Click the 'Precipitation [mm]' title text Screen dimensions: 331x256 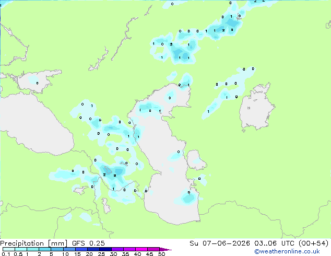(33, 243)
